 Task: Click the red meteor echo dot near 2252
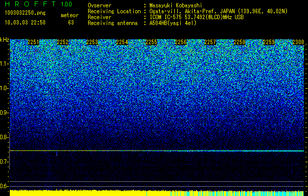coord(57,155)
